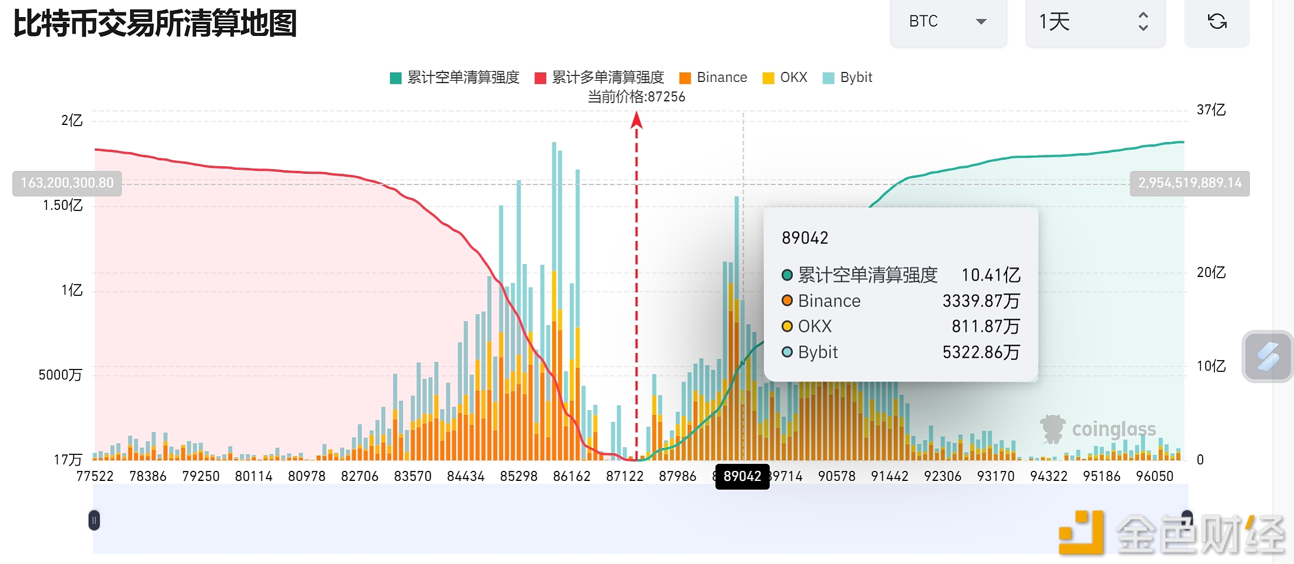The image size is (1294, 564).
Task: Click the 77522 x-axis label
Action: coord(95,476)
